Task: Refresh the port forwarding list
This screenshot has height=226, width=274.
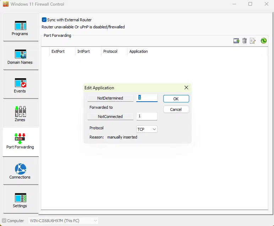Action: click(x=263, y=41)
